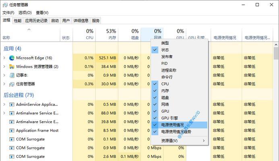Sort by the 状态 column header
Viewport: 279px width, 161px height.
66,35
